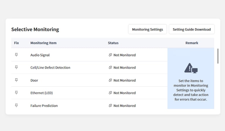Pin the Cell/Line Defect Detection row
This screenshot has width=225, height=131.
point(16,67)
